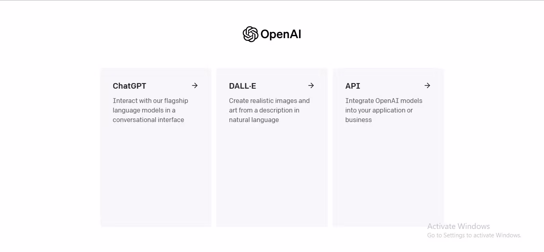Click the OpenAI knot logo icon

point(250,34)
